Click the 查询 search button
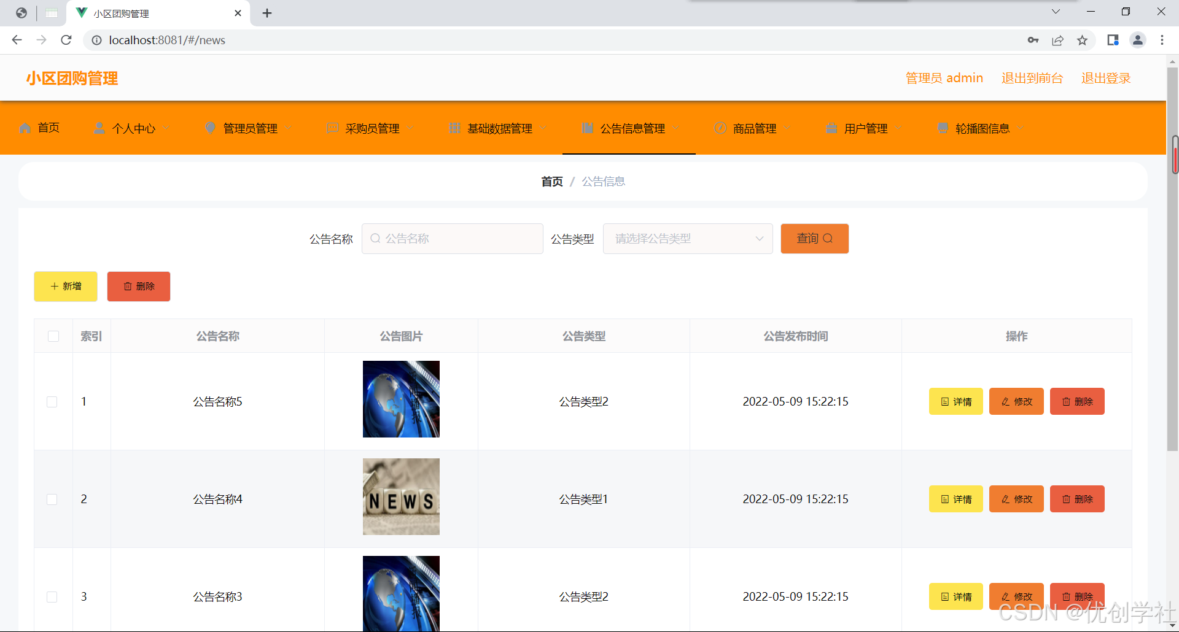This screenshot has width=1179, height=632. pyautogui.click(x=815, y=239)
